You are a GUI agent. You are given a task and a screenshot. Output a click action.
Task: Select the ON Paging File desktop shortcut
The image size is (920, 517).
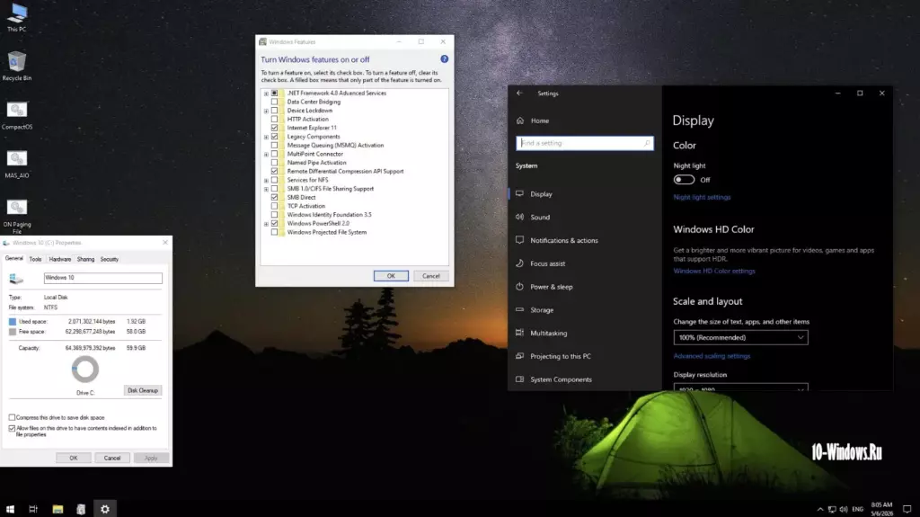[16, 215]
